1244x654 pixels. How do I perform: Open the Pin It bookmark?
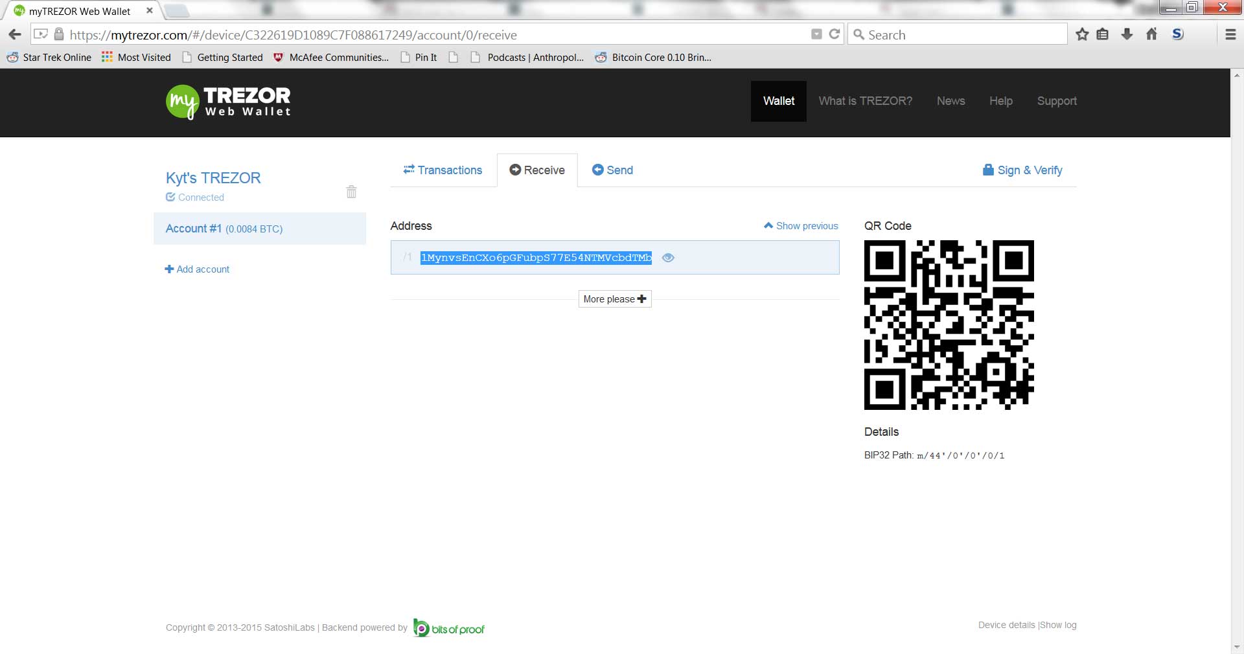coord(419,58)
